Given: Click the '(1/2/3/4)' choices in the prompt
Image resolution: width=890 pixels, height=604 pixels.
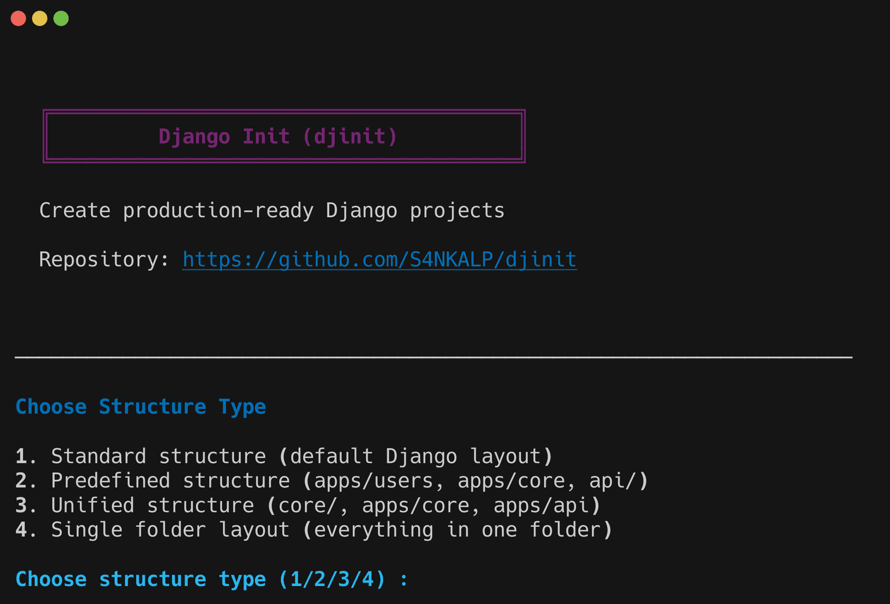Looking at the screenshot, I should 331,579.
